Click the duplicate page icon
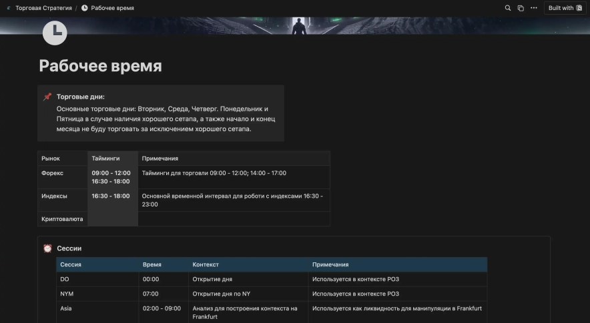590x323 pixels. point(521,8)
